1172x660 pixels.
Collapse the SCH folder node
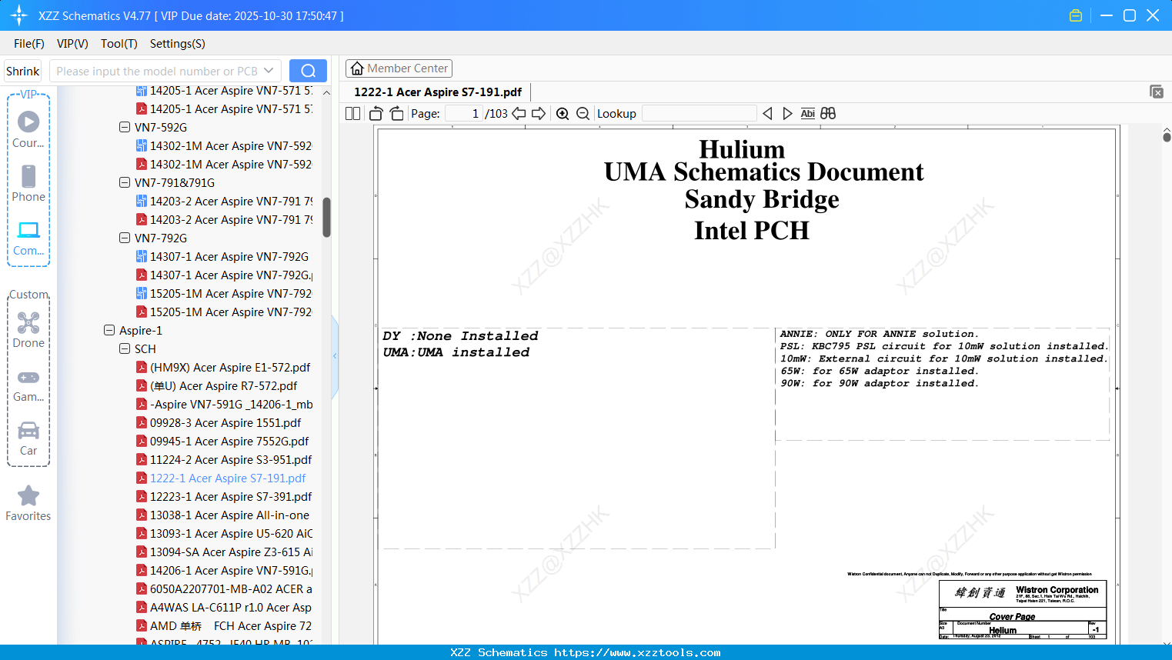tap(125, 349)
